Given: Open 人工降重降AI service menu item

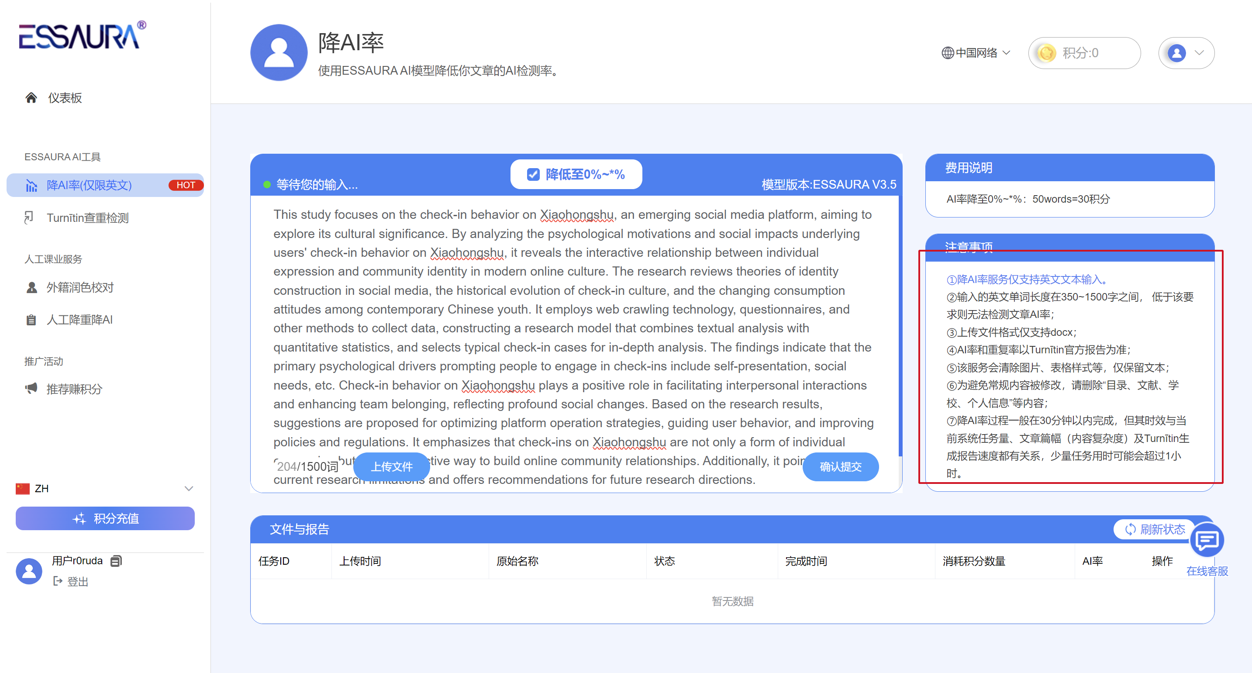Looking at the screenshot, I should tap(79, 319).
